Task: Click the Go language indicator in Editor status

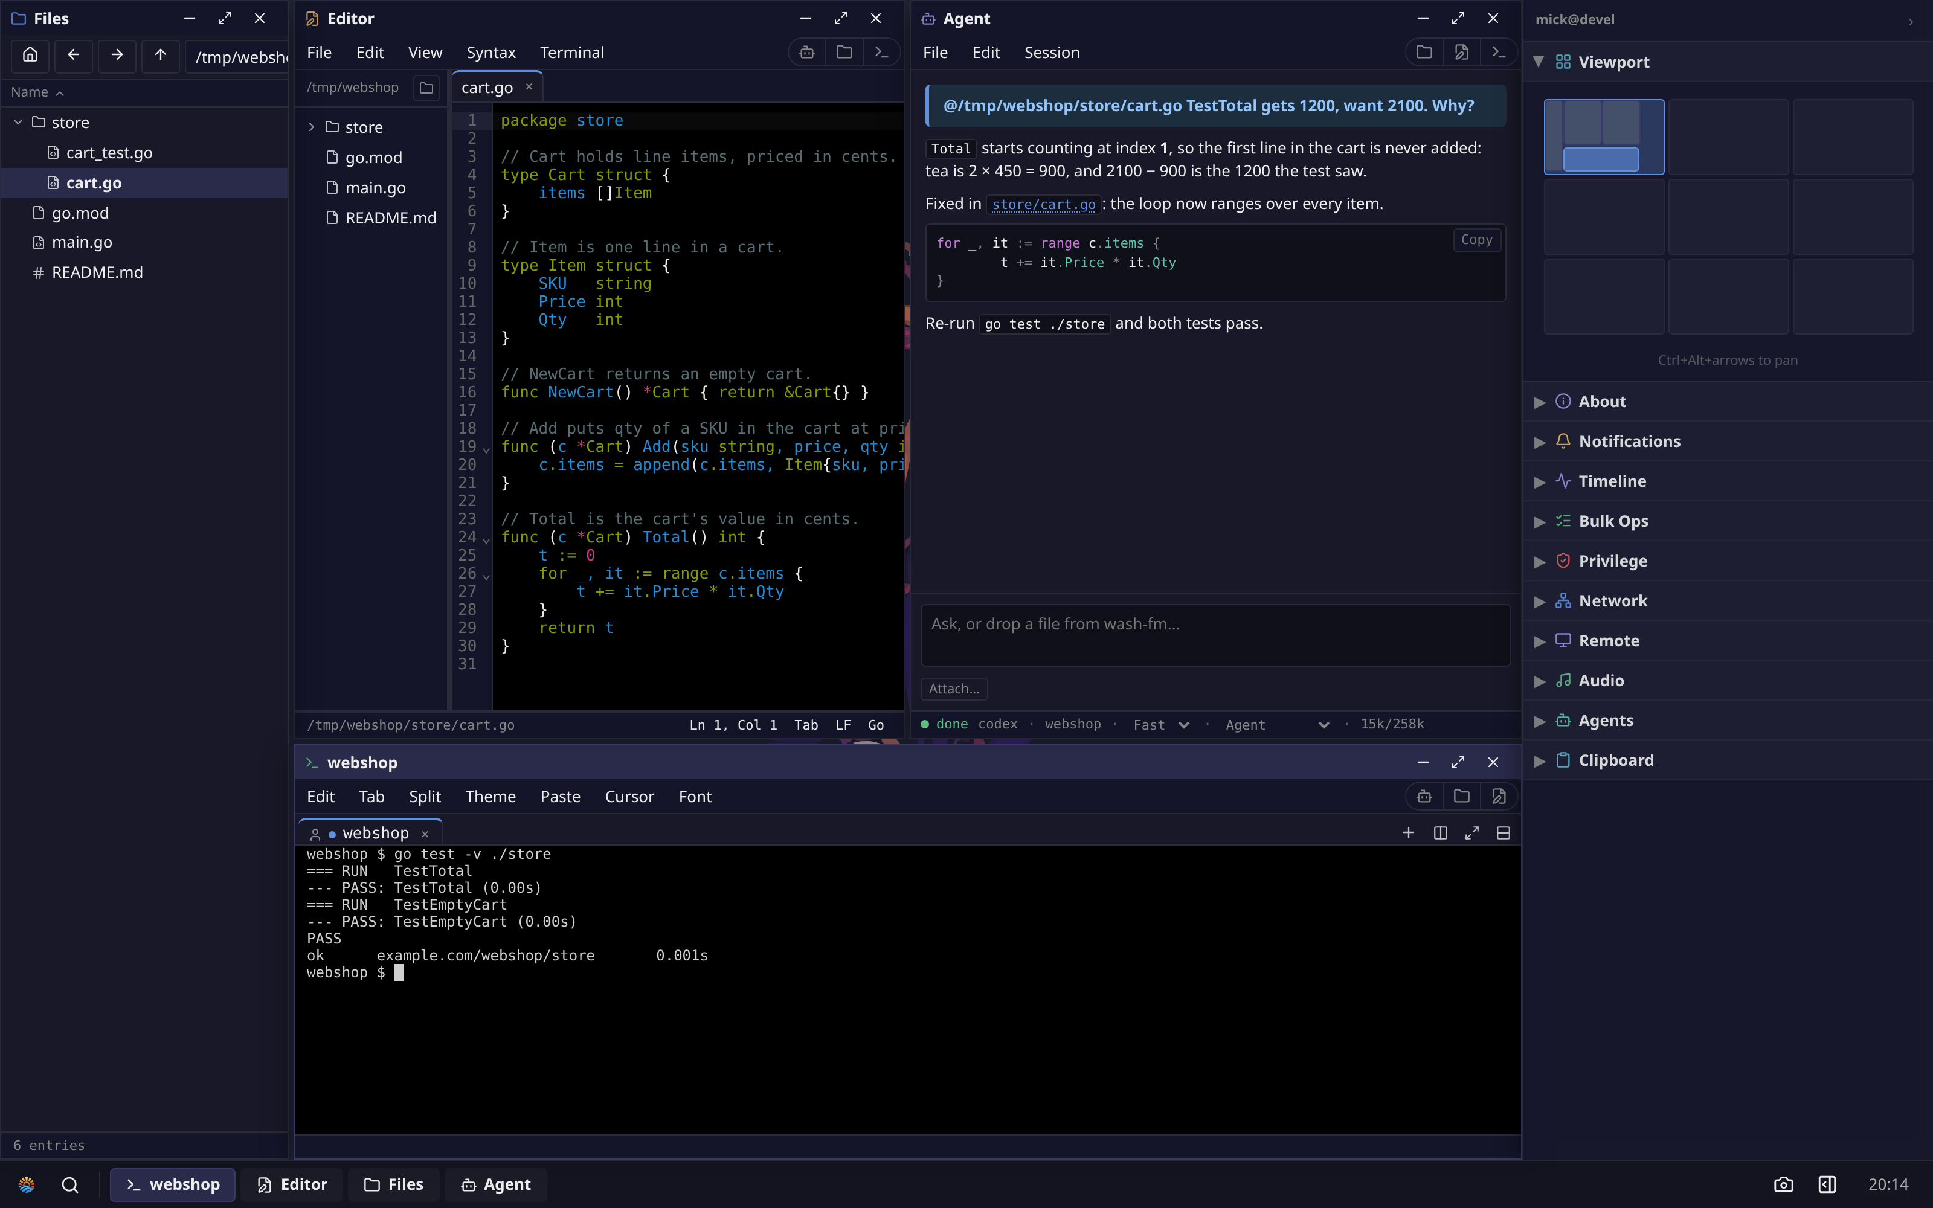Action: (875, 725)
